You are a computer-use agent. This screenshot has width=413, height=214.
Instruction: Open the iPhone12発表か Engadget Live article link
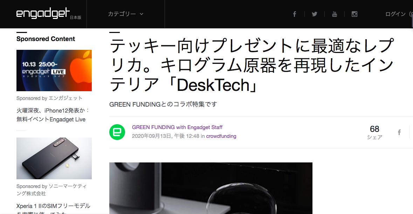click(x=53, y=115)
